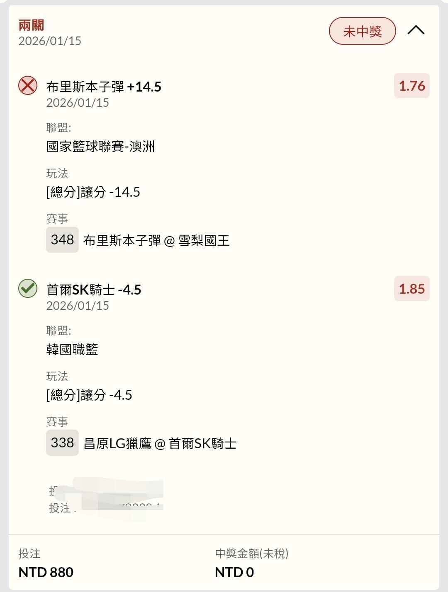Click the match number 348 badge

(x=62, y=240)
